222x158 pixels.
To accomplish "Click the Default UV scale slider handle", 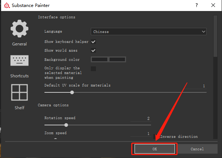I will pyautogui.click(x=72, y=92).
